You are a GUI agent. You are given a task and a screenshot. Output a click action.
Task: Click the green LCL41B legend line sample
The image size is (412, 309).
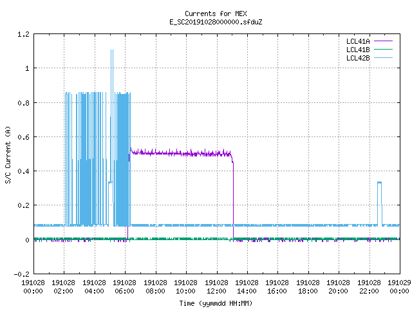pos(384,50)
